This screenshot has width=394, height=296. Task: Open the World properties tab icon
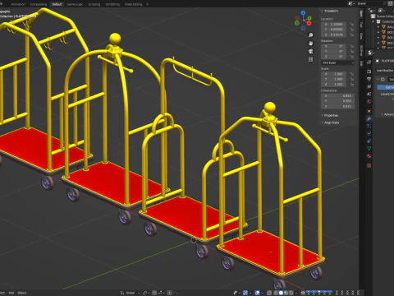tap(369, 102)
